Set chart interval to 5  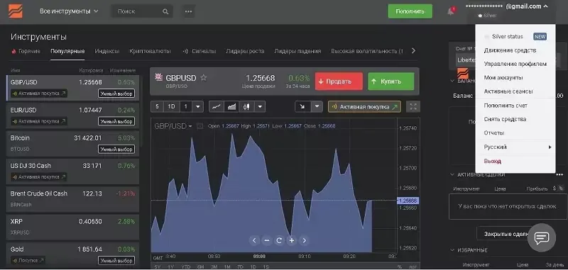click(157, 106)
